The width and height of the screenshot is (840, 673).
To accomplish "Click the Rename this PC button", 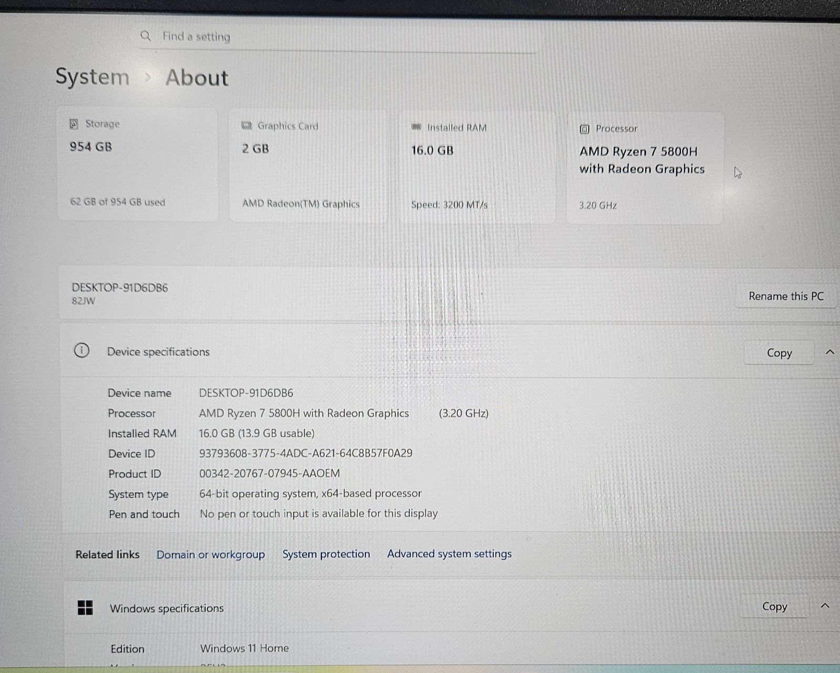I will [786, 296].
